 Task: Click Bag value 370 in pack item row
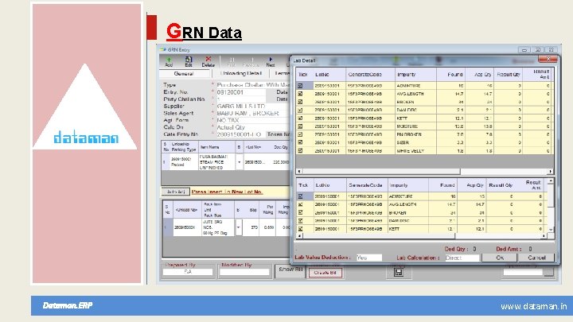(x=251, y=227)
